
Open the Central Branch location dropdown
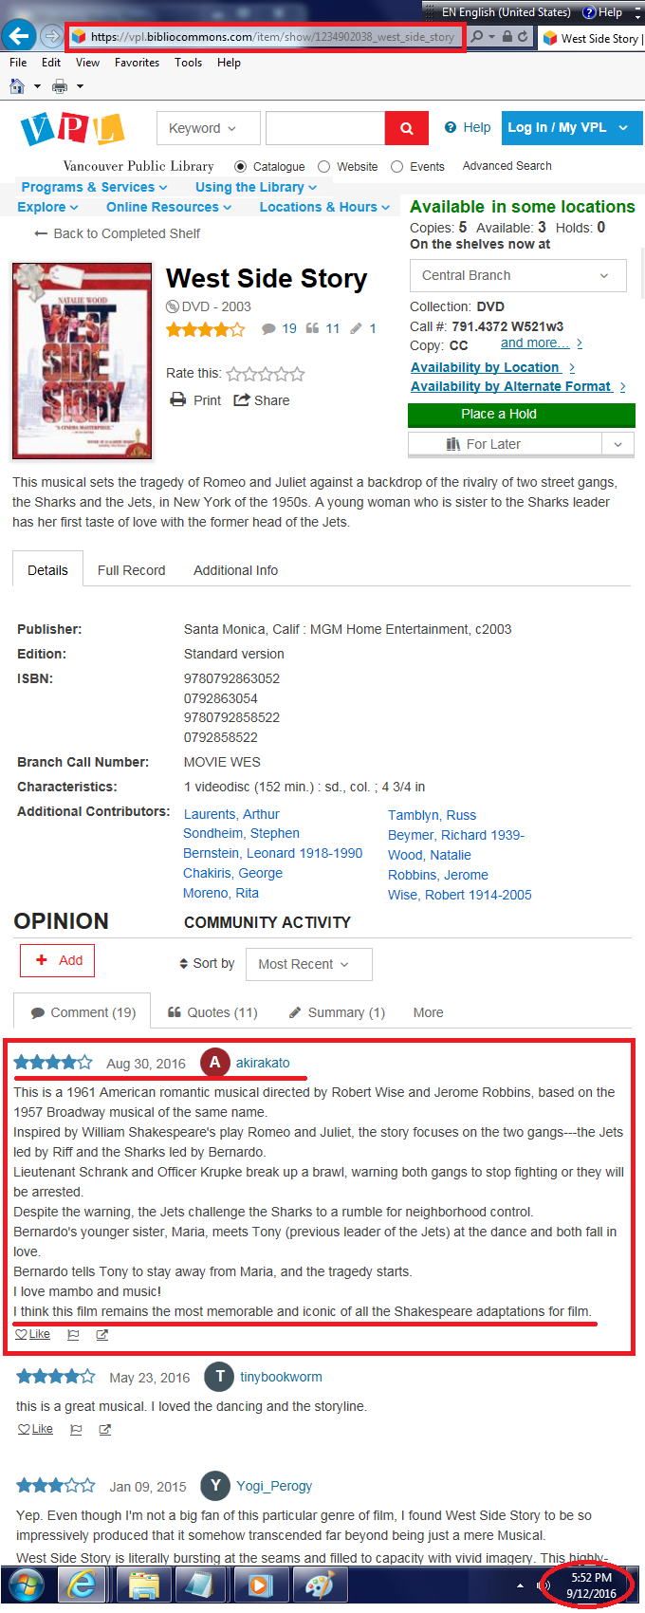pos(518,275)
